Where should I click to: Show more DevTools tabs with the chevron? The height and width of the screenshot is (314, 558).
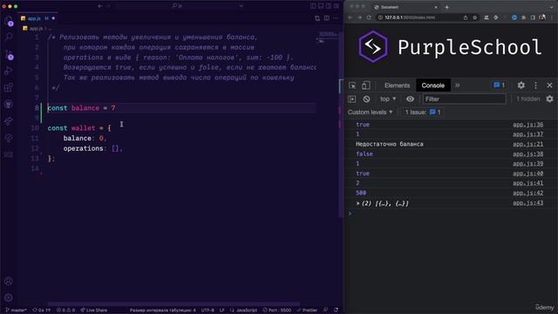pyautogui.click(x=457, y=85)
